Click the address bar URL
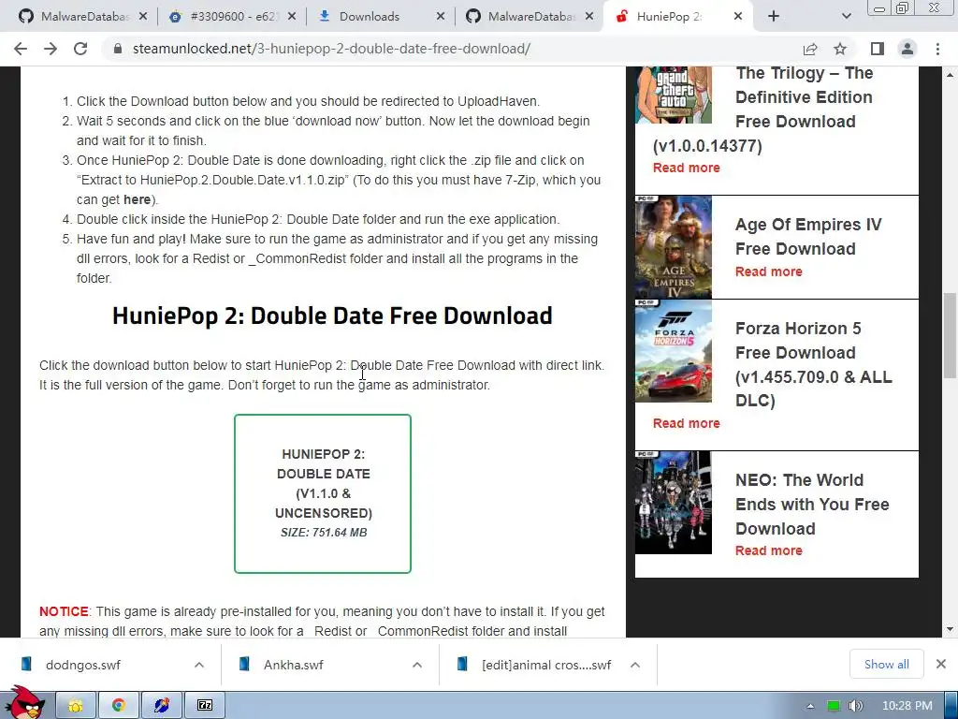The height and width of the screenshot is (719, 958). point(331,49)
